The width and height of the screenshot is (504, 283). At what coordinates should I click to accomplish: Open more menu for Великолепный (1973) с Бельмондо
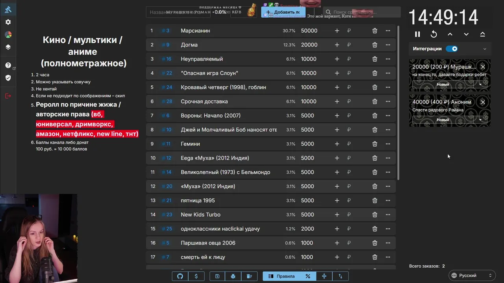pyautogui.click(x=388, y=172)
